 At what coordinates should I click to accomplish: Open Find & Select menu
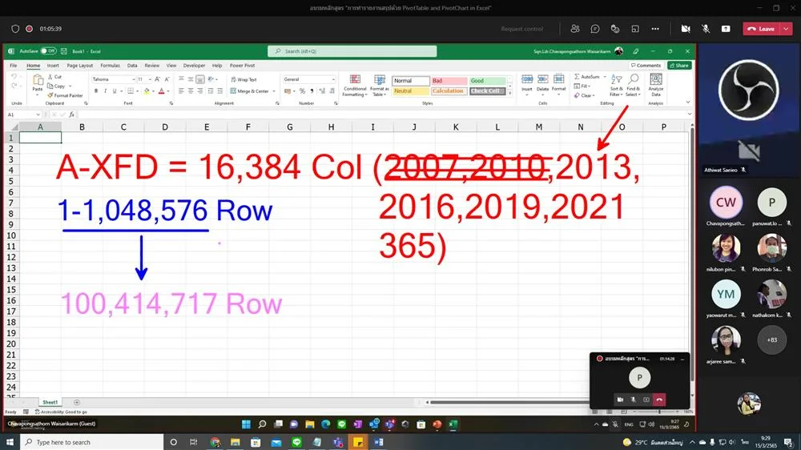click(633, 86)
